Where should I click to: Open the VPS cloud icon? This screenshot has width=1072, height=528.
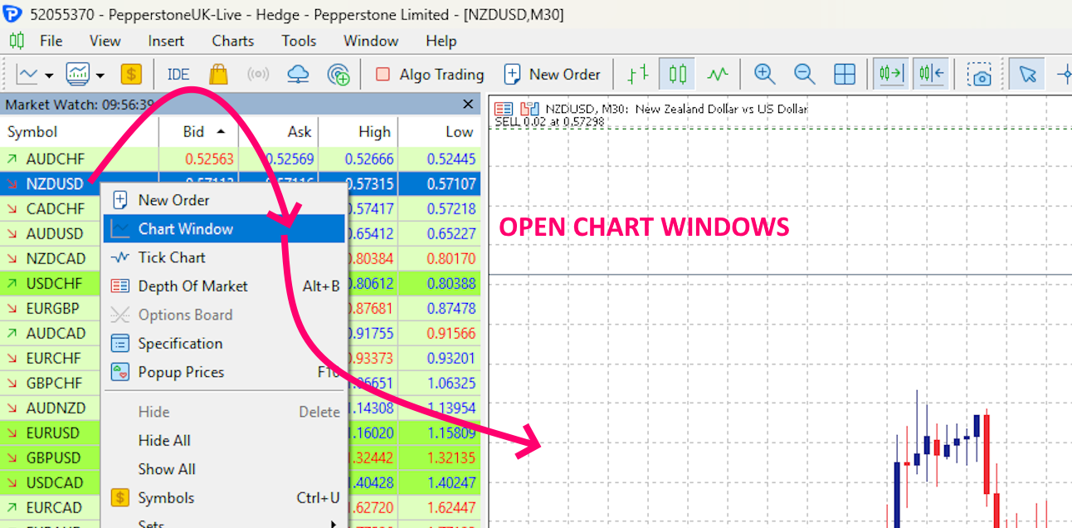click(298, 75)
